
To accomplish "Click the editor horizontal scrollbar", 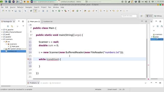I will point(89,79).
